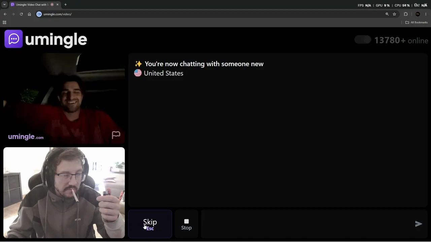This screenshot has width=431, height=242.
Task: Open the browser extensions puzzle icon
Action: [x=406, y=14]
